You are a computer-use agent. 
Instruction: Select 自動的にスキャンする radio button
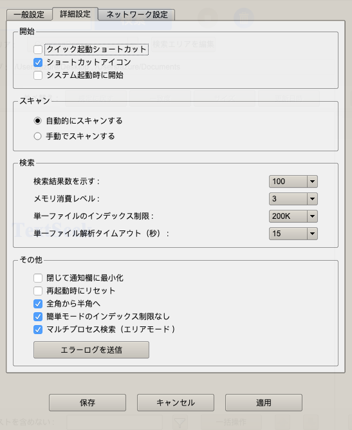(37, 120)
